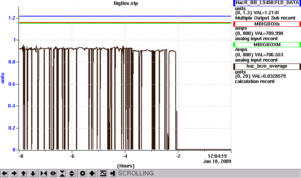Screen dimensions: 301x178
Task: Select the HacR_BB_LS450:FLD_DATA curve legend
Action: point(267,3)
